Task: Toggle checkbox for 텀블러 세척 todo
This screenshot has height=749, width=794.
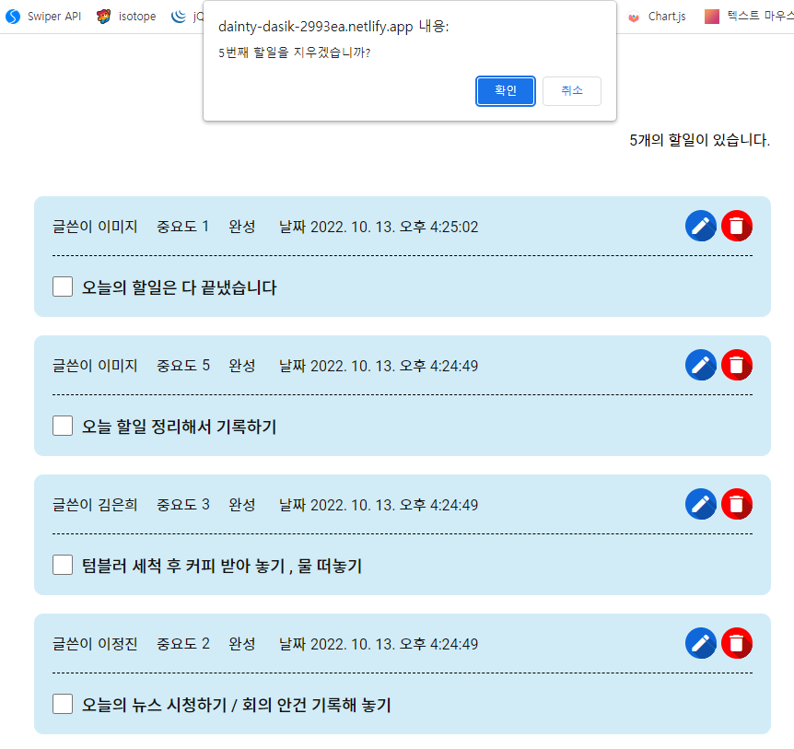Action: (63, 565)
